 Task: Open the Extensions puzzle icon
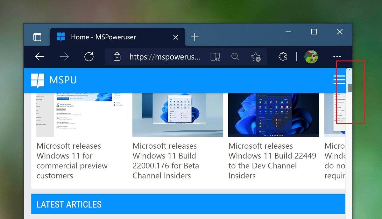point(282,57)
